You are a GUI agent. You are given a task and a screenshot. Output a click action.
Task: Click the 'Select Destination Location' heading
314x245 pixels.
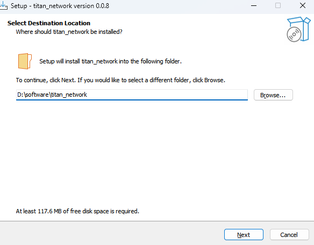(49, 23)
